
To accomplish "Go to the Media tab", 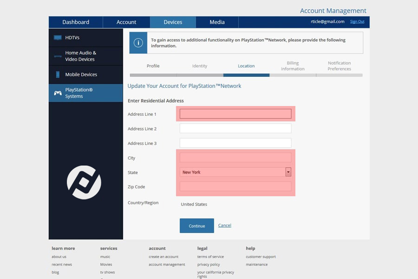I will coord(217,22).
